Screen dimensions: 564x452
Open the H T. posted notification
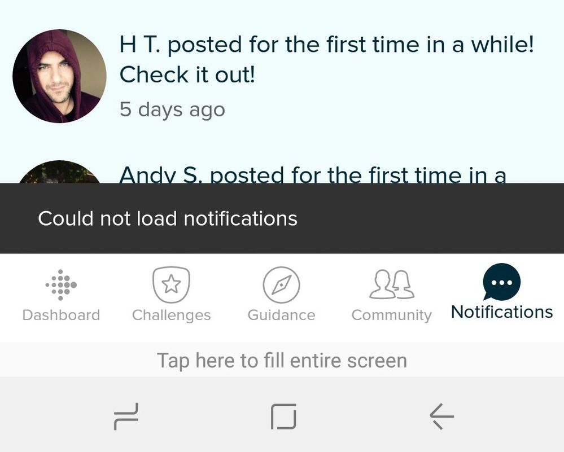tap(282, 76)
